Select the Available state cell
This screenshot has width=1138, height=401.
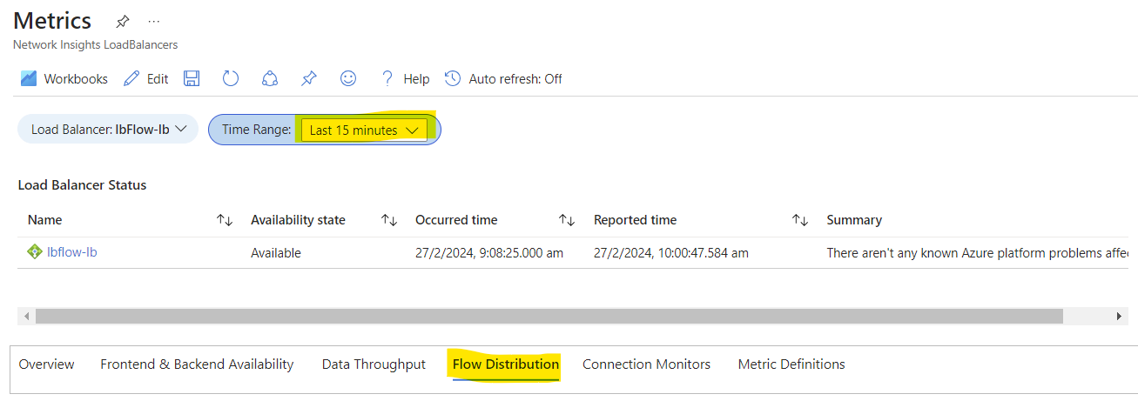tap(276, 253)
